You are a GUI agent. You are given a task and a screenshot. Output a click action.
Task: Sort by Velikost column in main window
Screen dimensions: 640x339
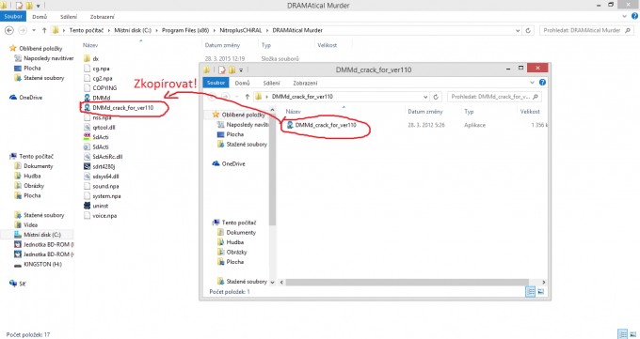(328, 45)
